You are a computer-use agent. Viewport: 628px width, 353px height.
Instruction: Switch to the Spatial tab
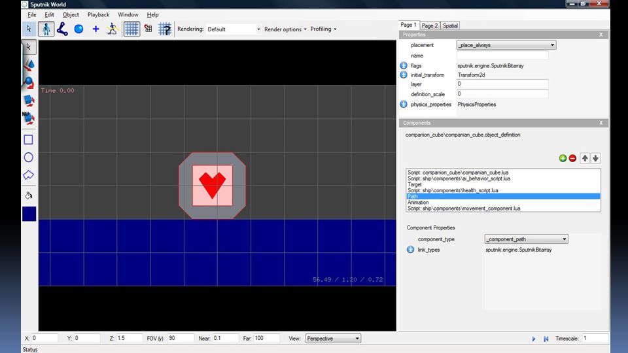pos(450,25)
